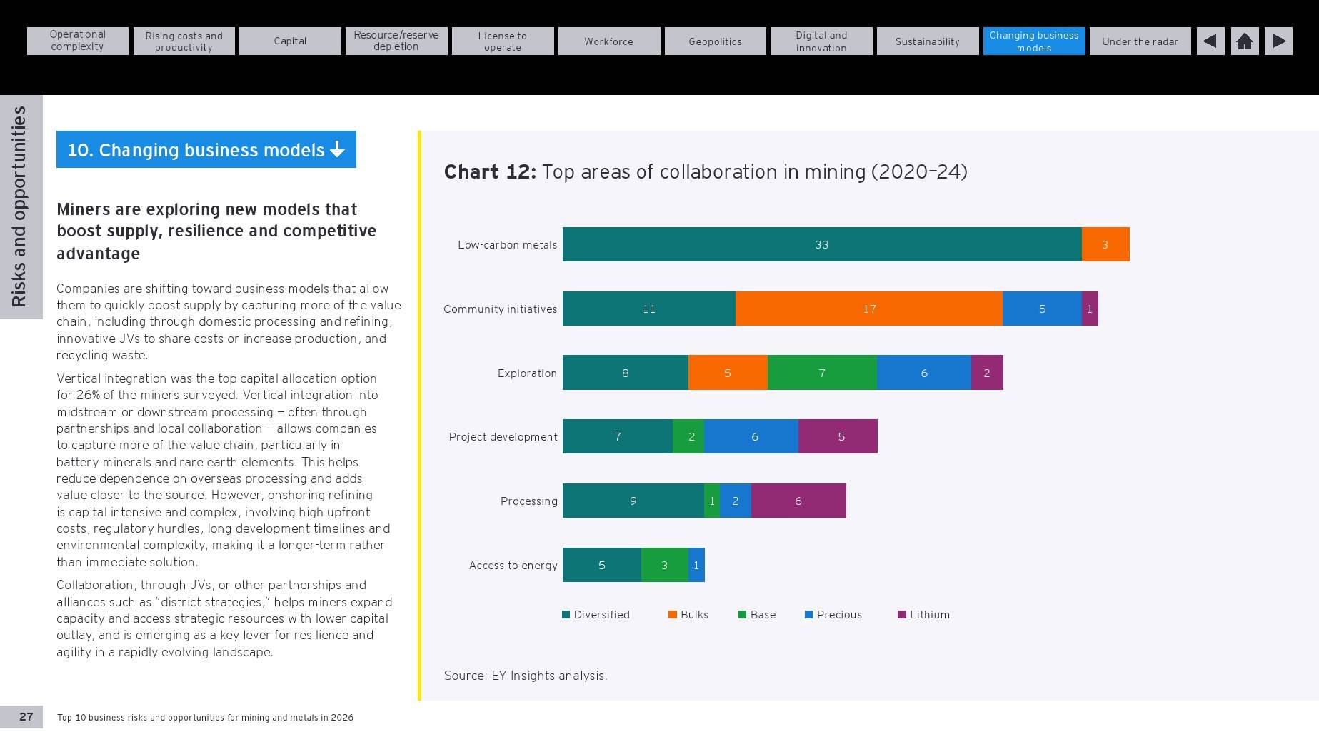Select Low-carbon metals Bulks bar 3

[x=1105, y=244]
